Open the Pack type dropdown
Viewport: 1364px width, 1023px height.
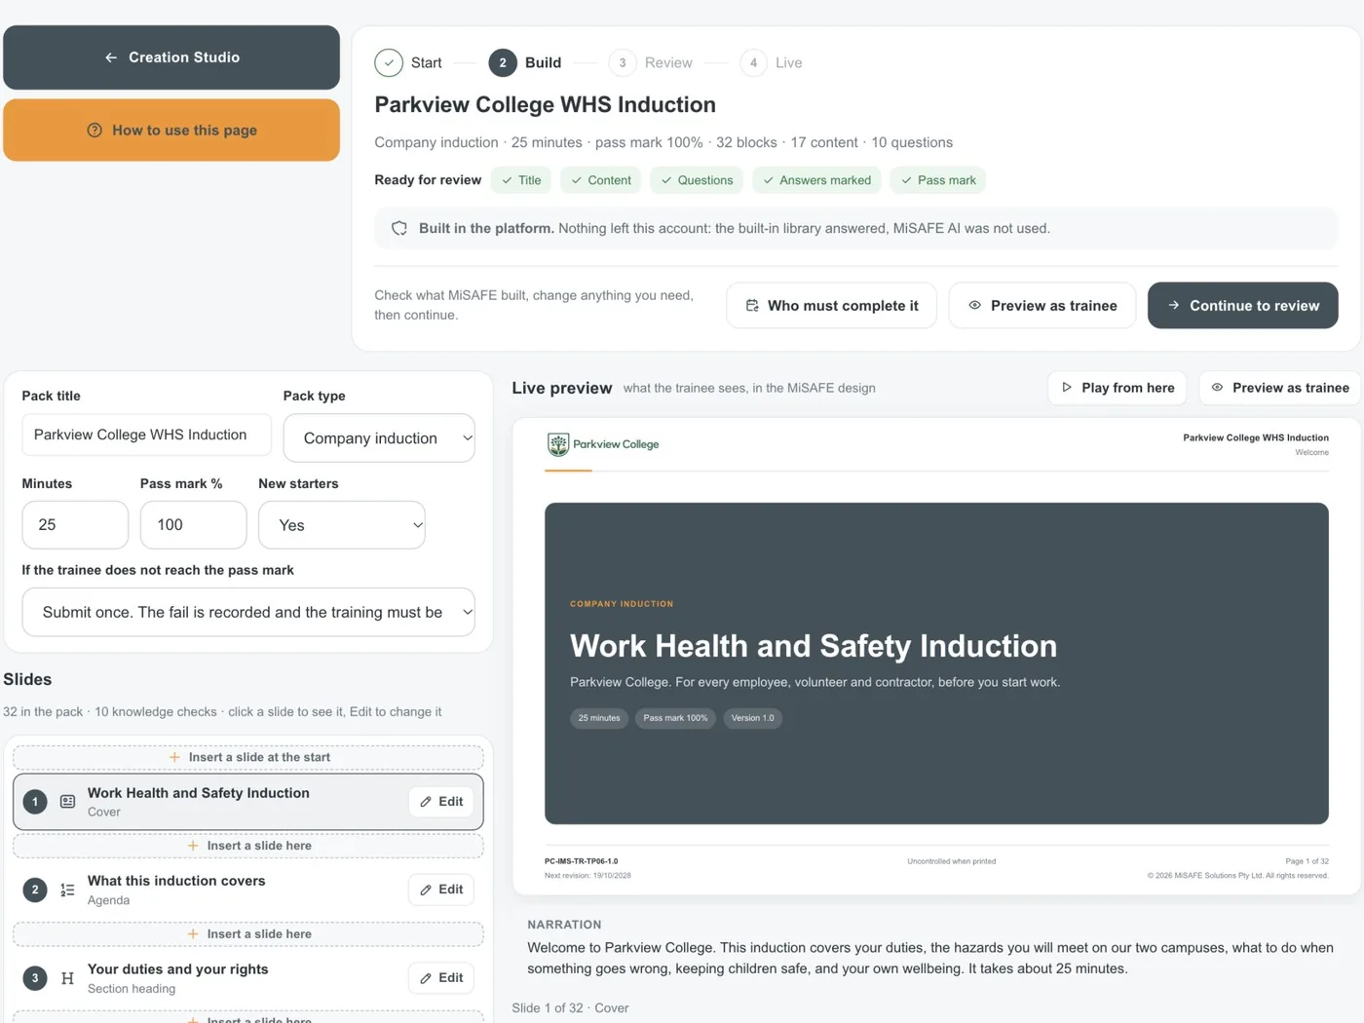click(379, 438)
